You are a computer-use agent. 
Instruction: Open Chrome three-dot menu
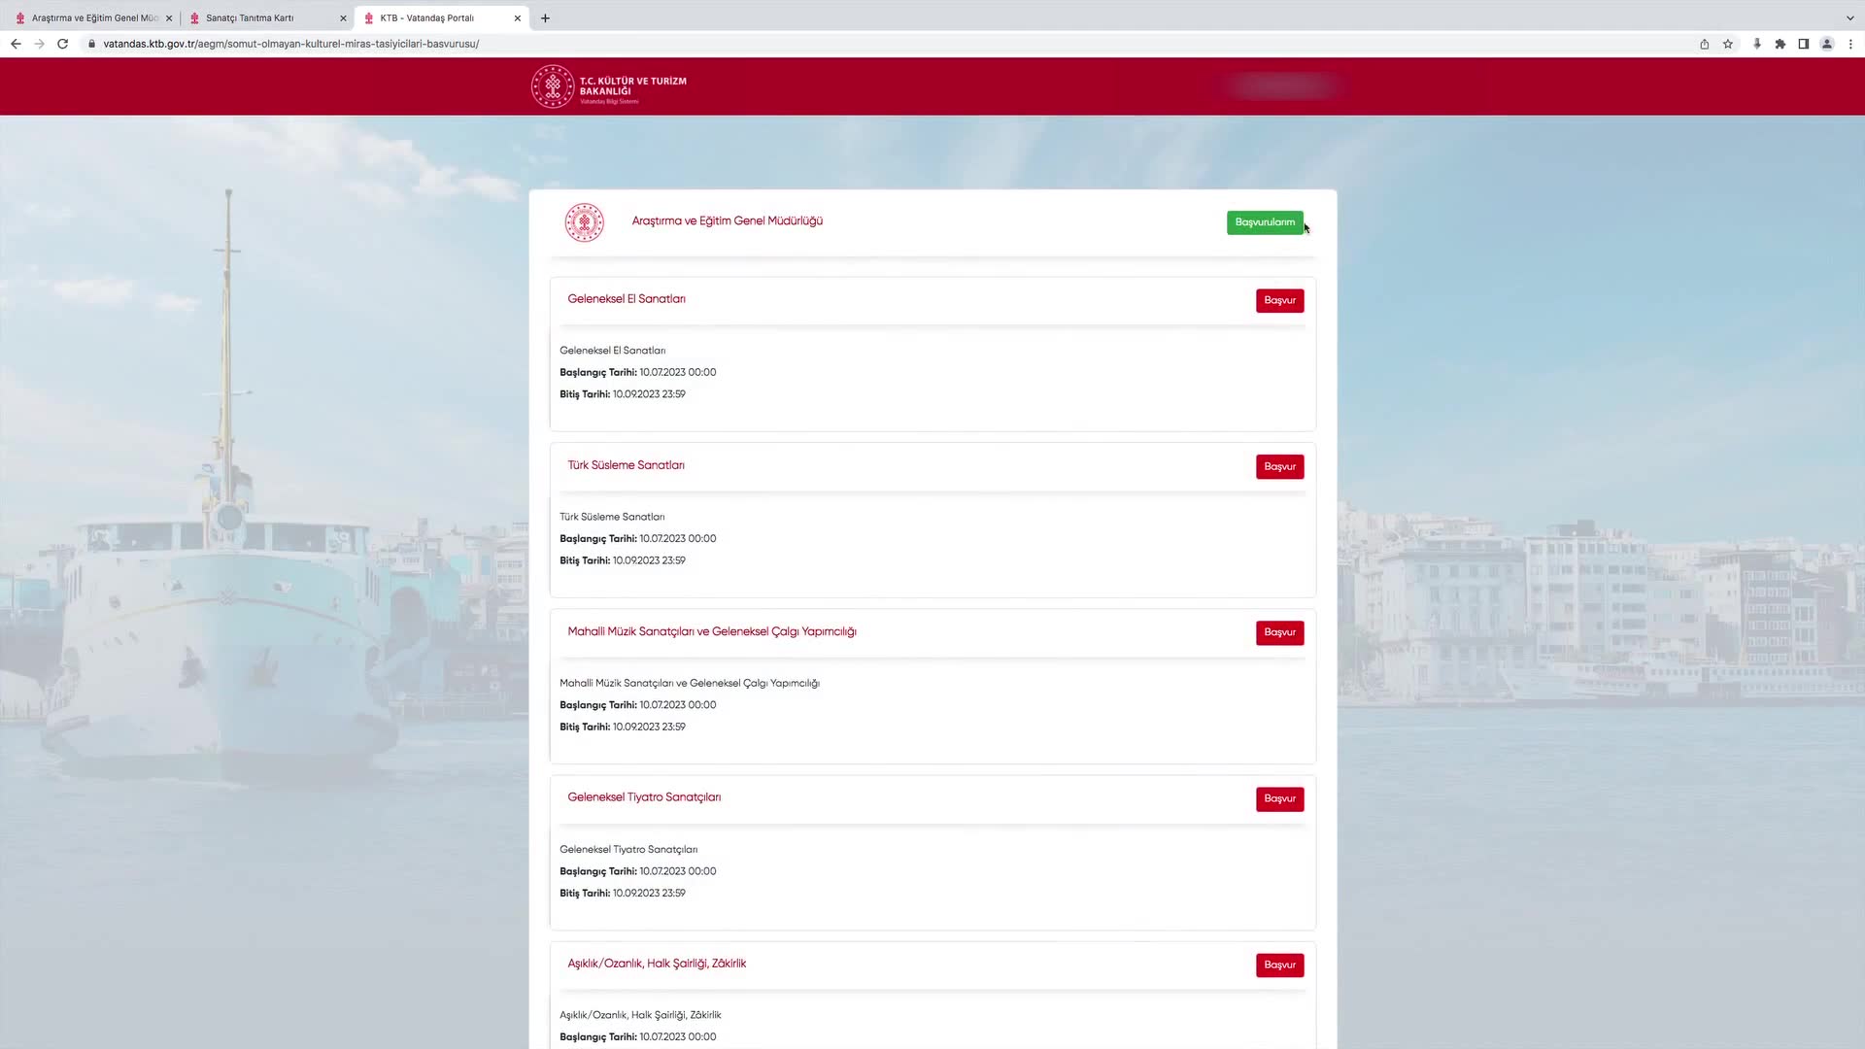(x=1850, y=44)
